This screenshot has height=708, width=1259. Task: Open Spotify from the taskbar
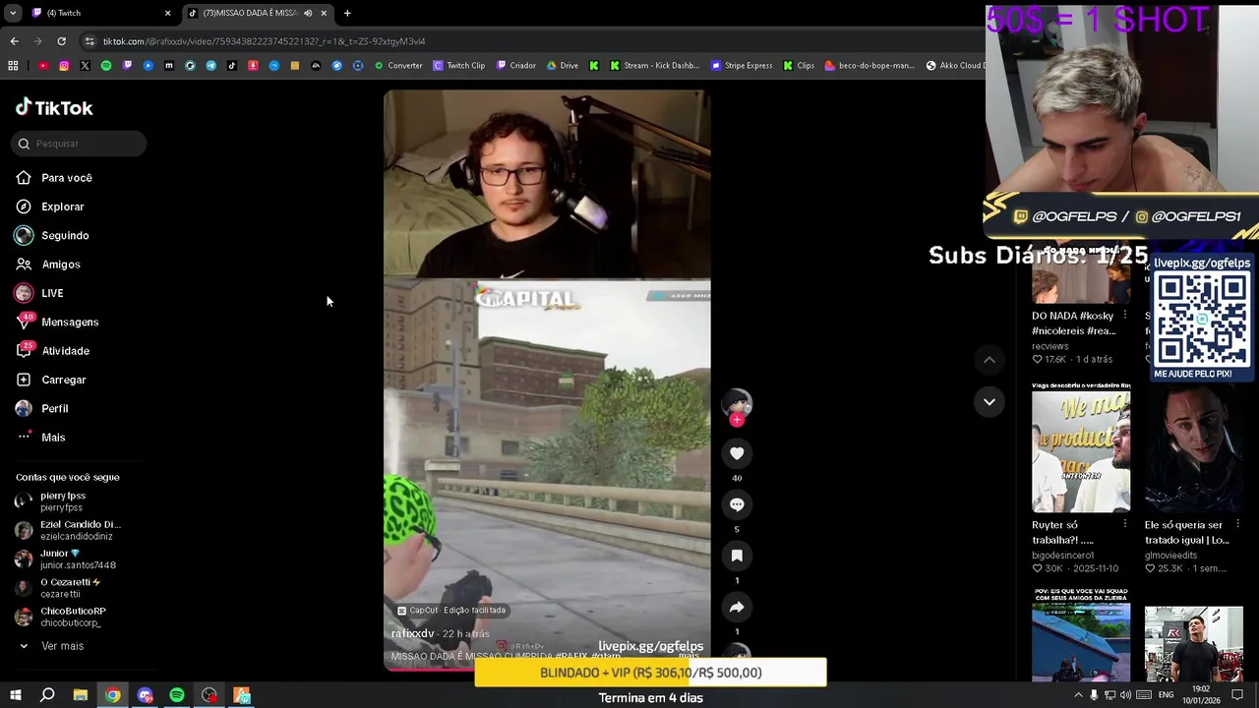177,695
